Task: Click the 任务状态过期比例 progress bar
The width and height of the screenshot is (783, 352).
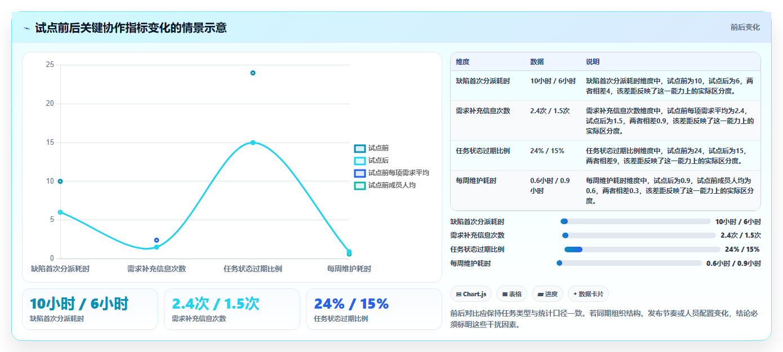Action: tap(642, 249)
